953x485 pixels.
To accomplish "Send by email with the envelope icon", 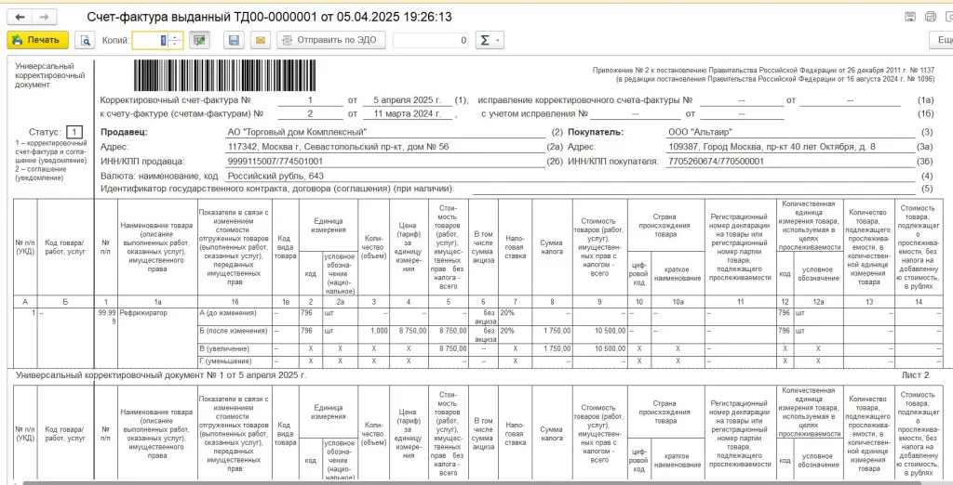I will (x=261, y=41).
